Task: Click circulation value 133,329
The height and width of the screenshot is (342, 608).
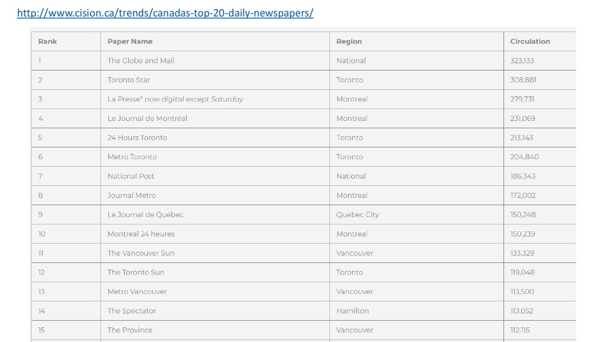Action: (522, 253)
